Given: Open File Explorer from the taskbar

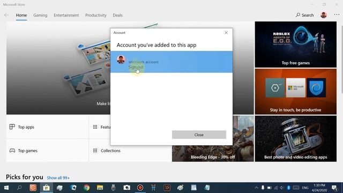Looking at the screenshot, I should [x=100, y=188].
